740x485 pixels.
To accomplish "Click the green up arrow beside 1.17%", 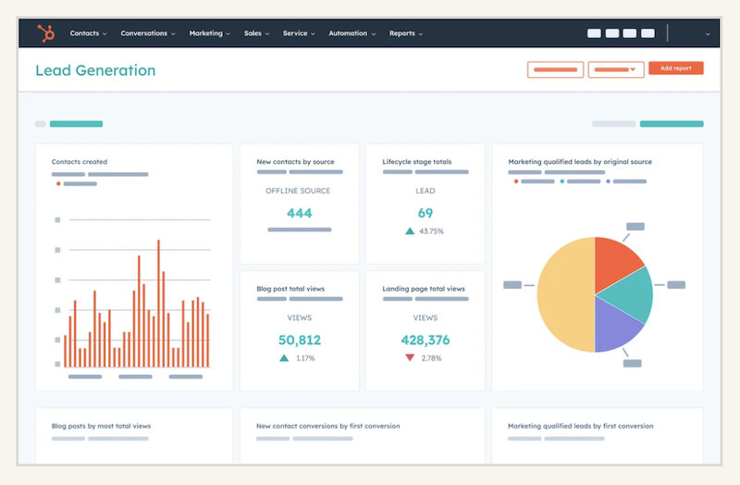I will [x=284, y=358].
